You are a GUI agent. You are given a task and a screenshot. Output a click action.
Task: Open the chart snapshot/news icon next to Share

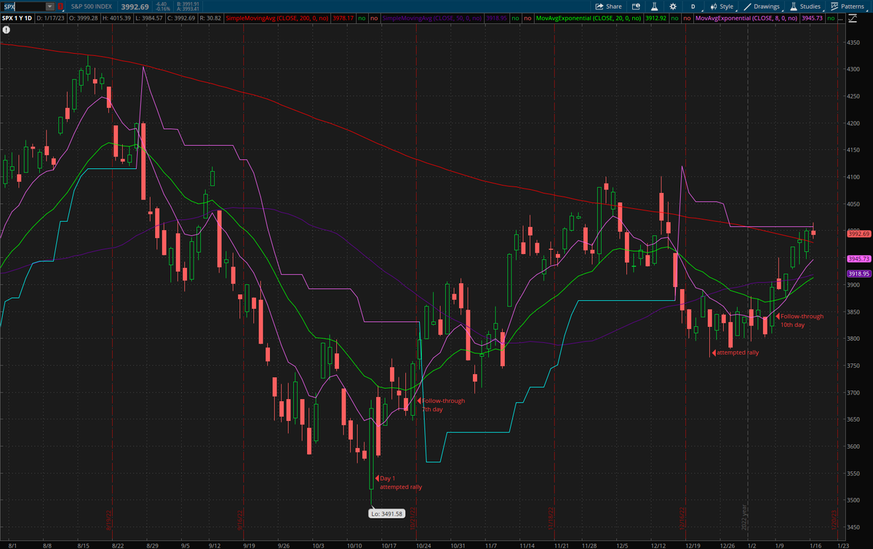point(635,6)
